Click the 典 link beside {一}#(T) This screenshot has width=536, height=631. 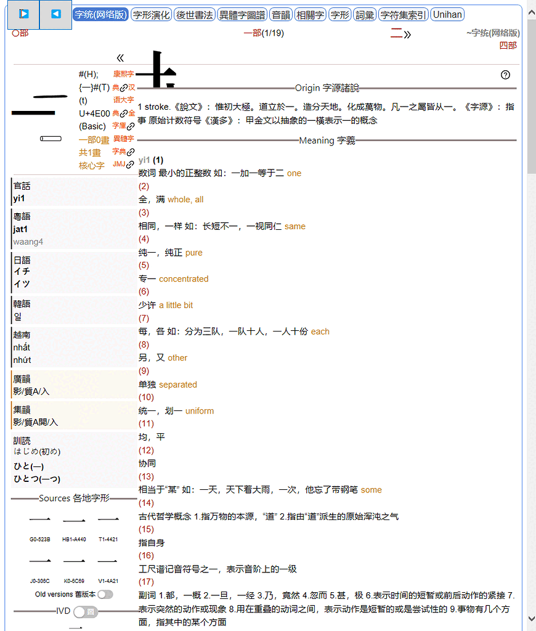(x=116, y=88)
